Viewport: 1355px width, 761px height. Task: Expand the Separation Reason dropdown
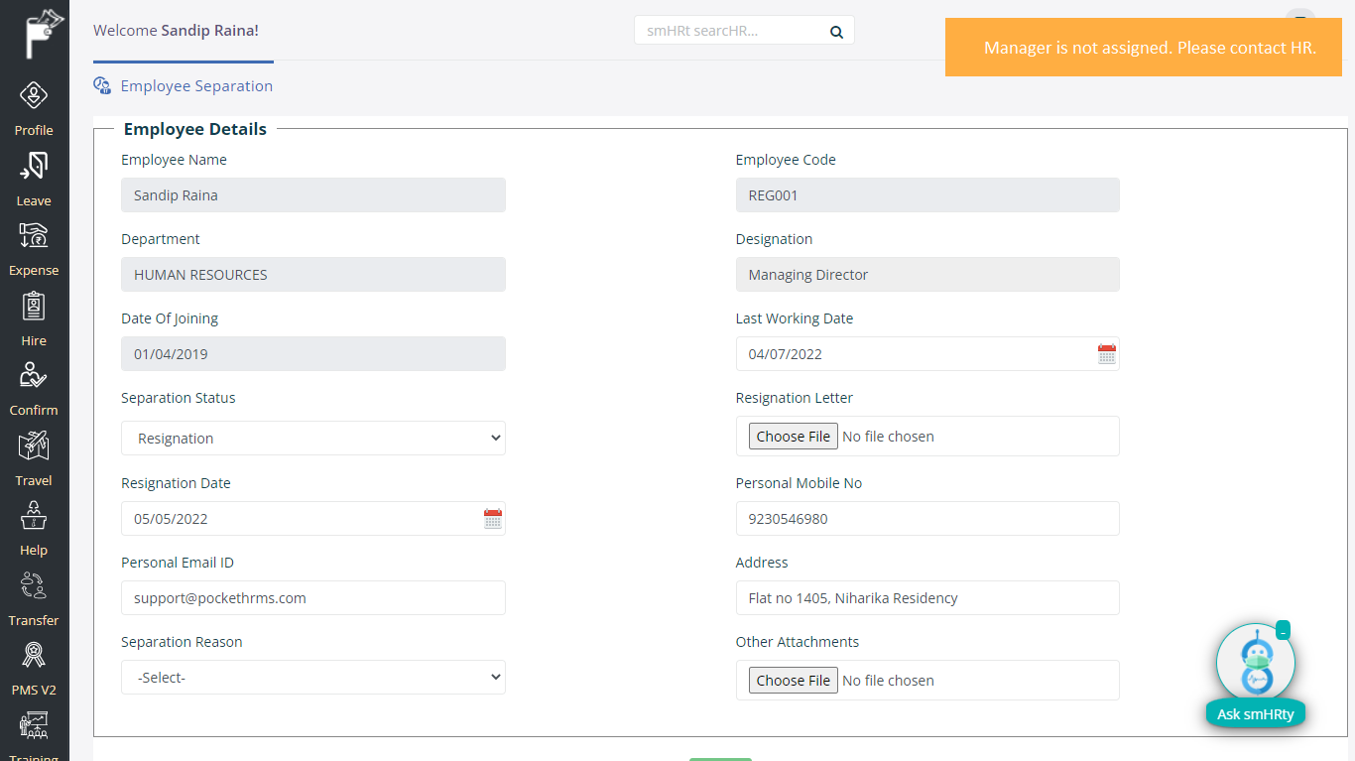pos(313,678)
